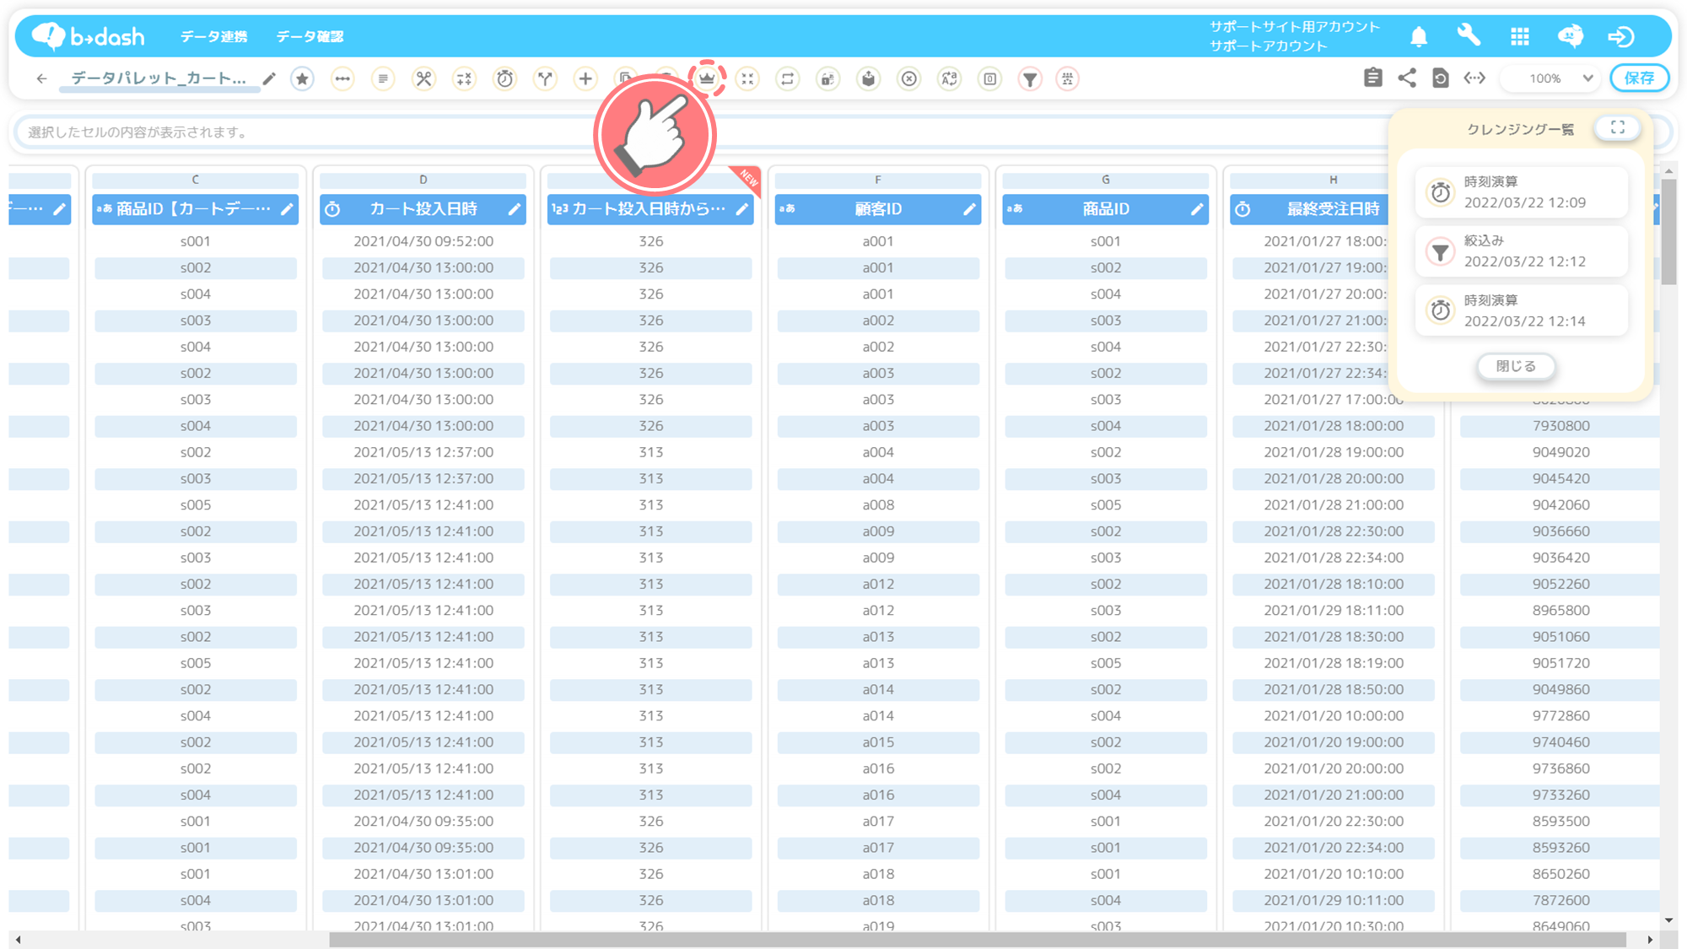1687x949 pixels.
Task: Edit the カート投入日時 column header pencil
Action: click(x=515, y=209)
